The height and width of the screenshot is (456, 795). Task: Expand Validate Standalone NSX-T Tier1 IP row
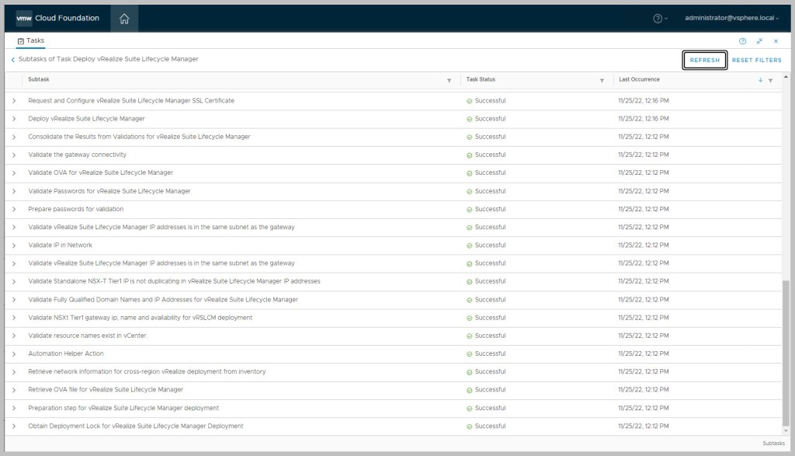pos(14,281)
